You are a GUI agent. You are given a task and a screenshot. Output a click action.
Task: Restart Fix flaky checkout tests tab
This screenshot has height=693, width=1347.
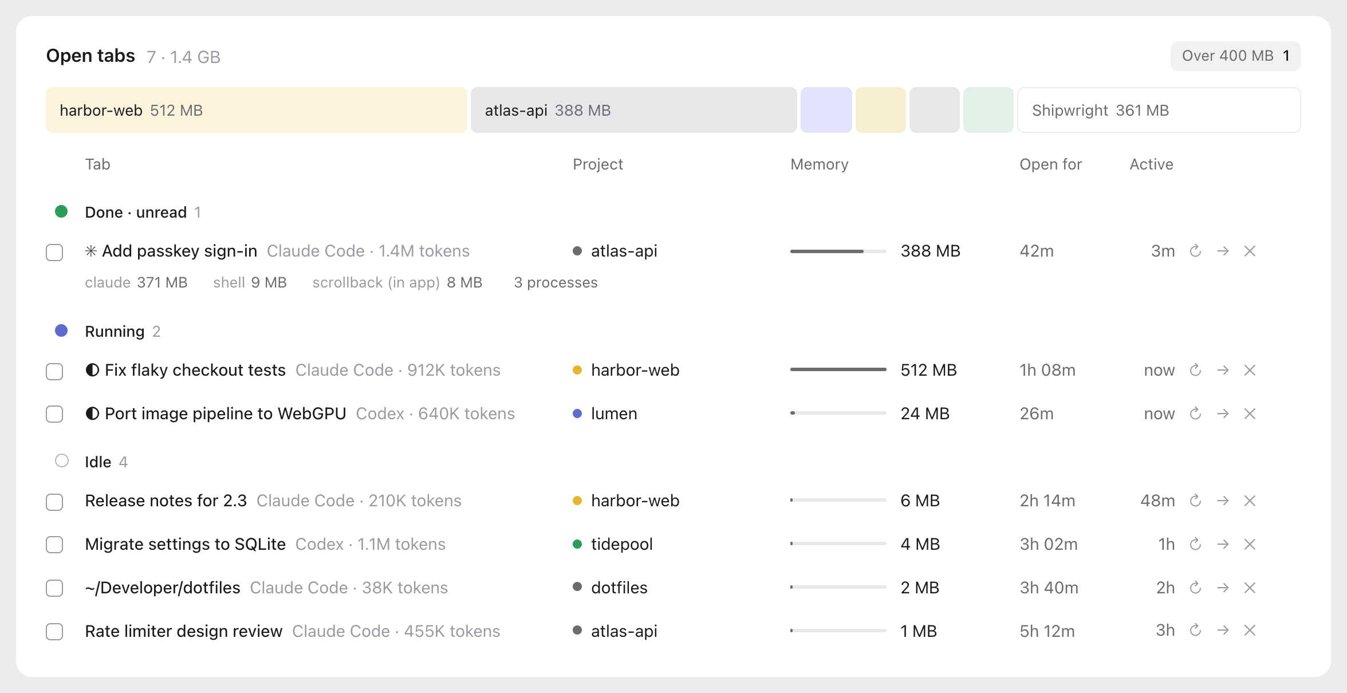pos(1195,370)
